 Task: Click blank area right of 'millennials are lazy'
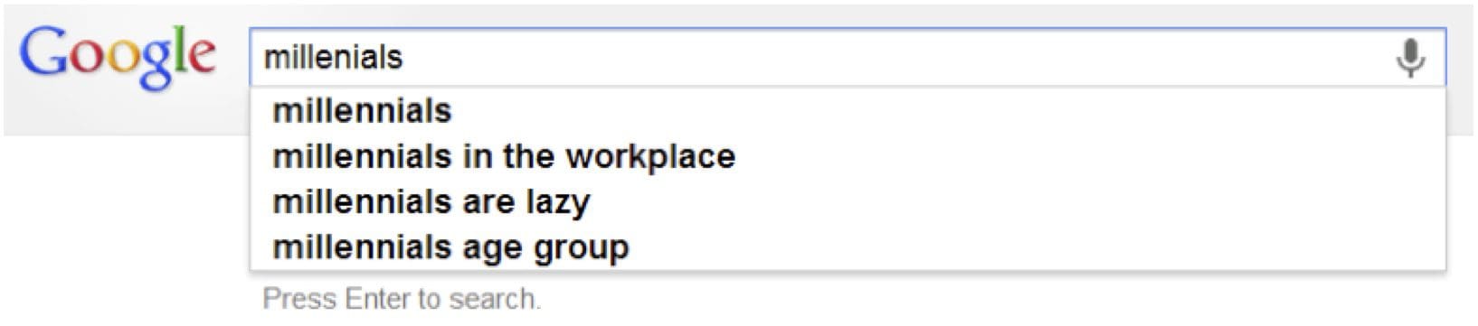point(1013,201)
